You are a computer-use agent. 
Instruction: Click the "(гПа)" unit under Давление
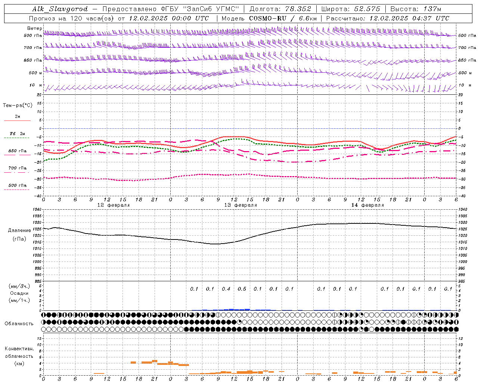(x=19, y=239)
